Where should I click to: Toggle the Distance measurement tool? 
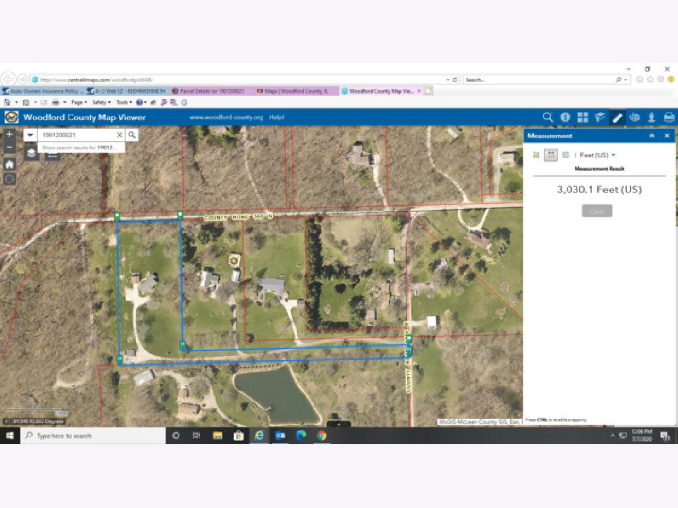(x=550, y=155)
